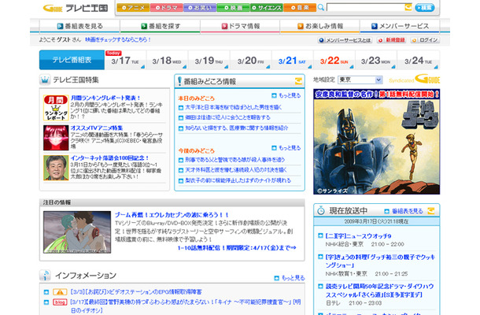
Task: Select the 3/20 FRI date tab
Action: click(x=250, y=61)
